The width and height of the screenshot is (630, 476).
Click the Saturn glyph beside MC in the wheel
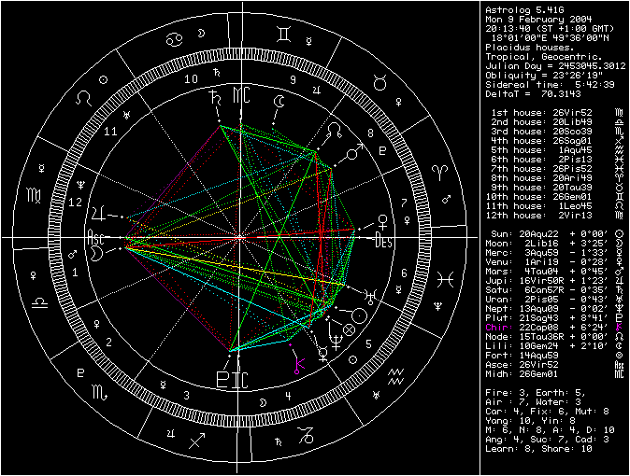pos(217,97)
